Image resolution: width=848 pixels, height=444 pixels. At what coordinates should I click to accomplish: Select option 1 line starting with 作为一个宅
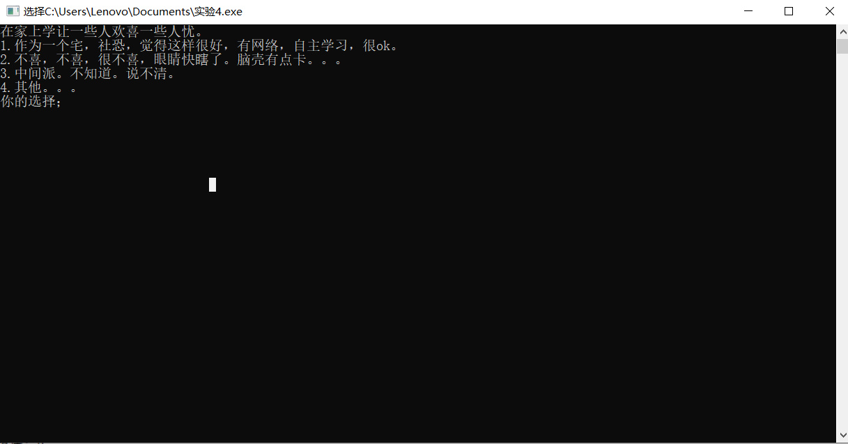[x=199, y=46]
